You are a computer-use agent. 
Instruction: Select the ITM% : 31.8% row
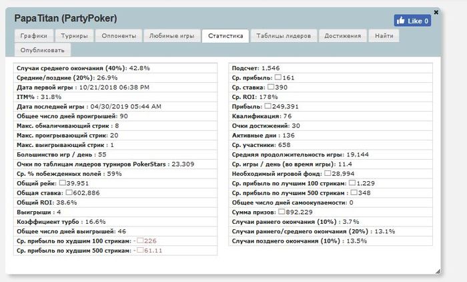(x=115, y=97)
